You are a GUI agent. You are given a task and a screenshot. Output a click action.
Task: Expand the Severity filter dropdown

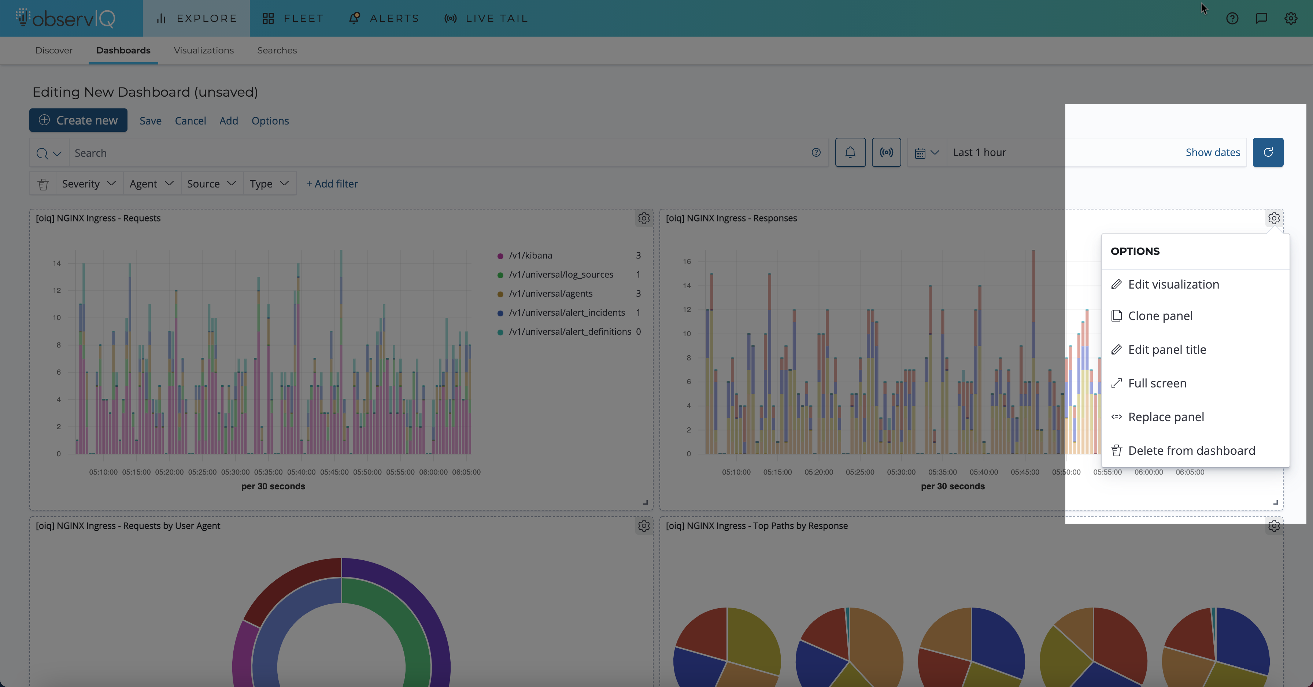89,184
